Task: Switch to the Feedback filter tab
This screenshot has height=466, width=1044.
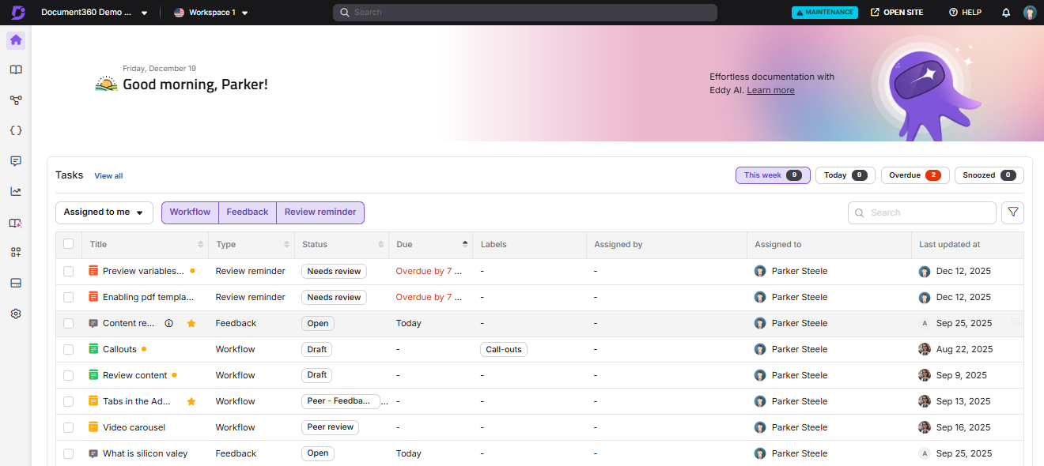Action: 247,212
